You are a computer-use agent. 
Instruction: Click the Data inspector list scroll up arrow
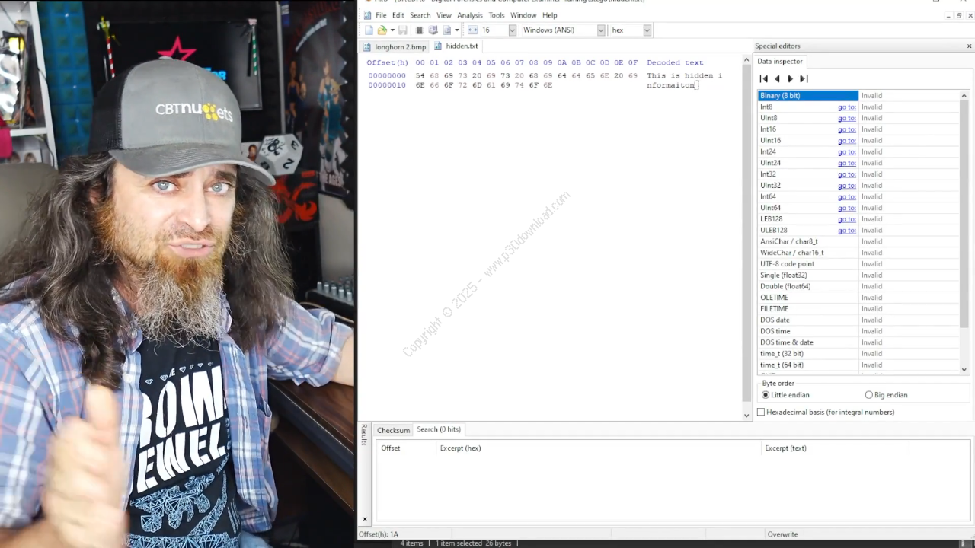(964, 95)
